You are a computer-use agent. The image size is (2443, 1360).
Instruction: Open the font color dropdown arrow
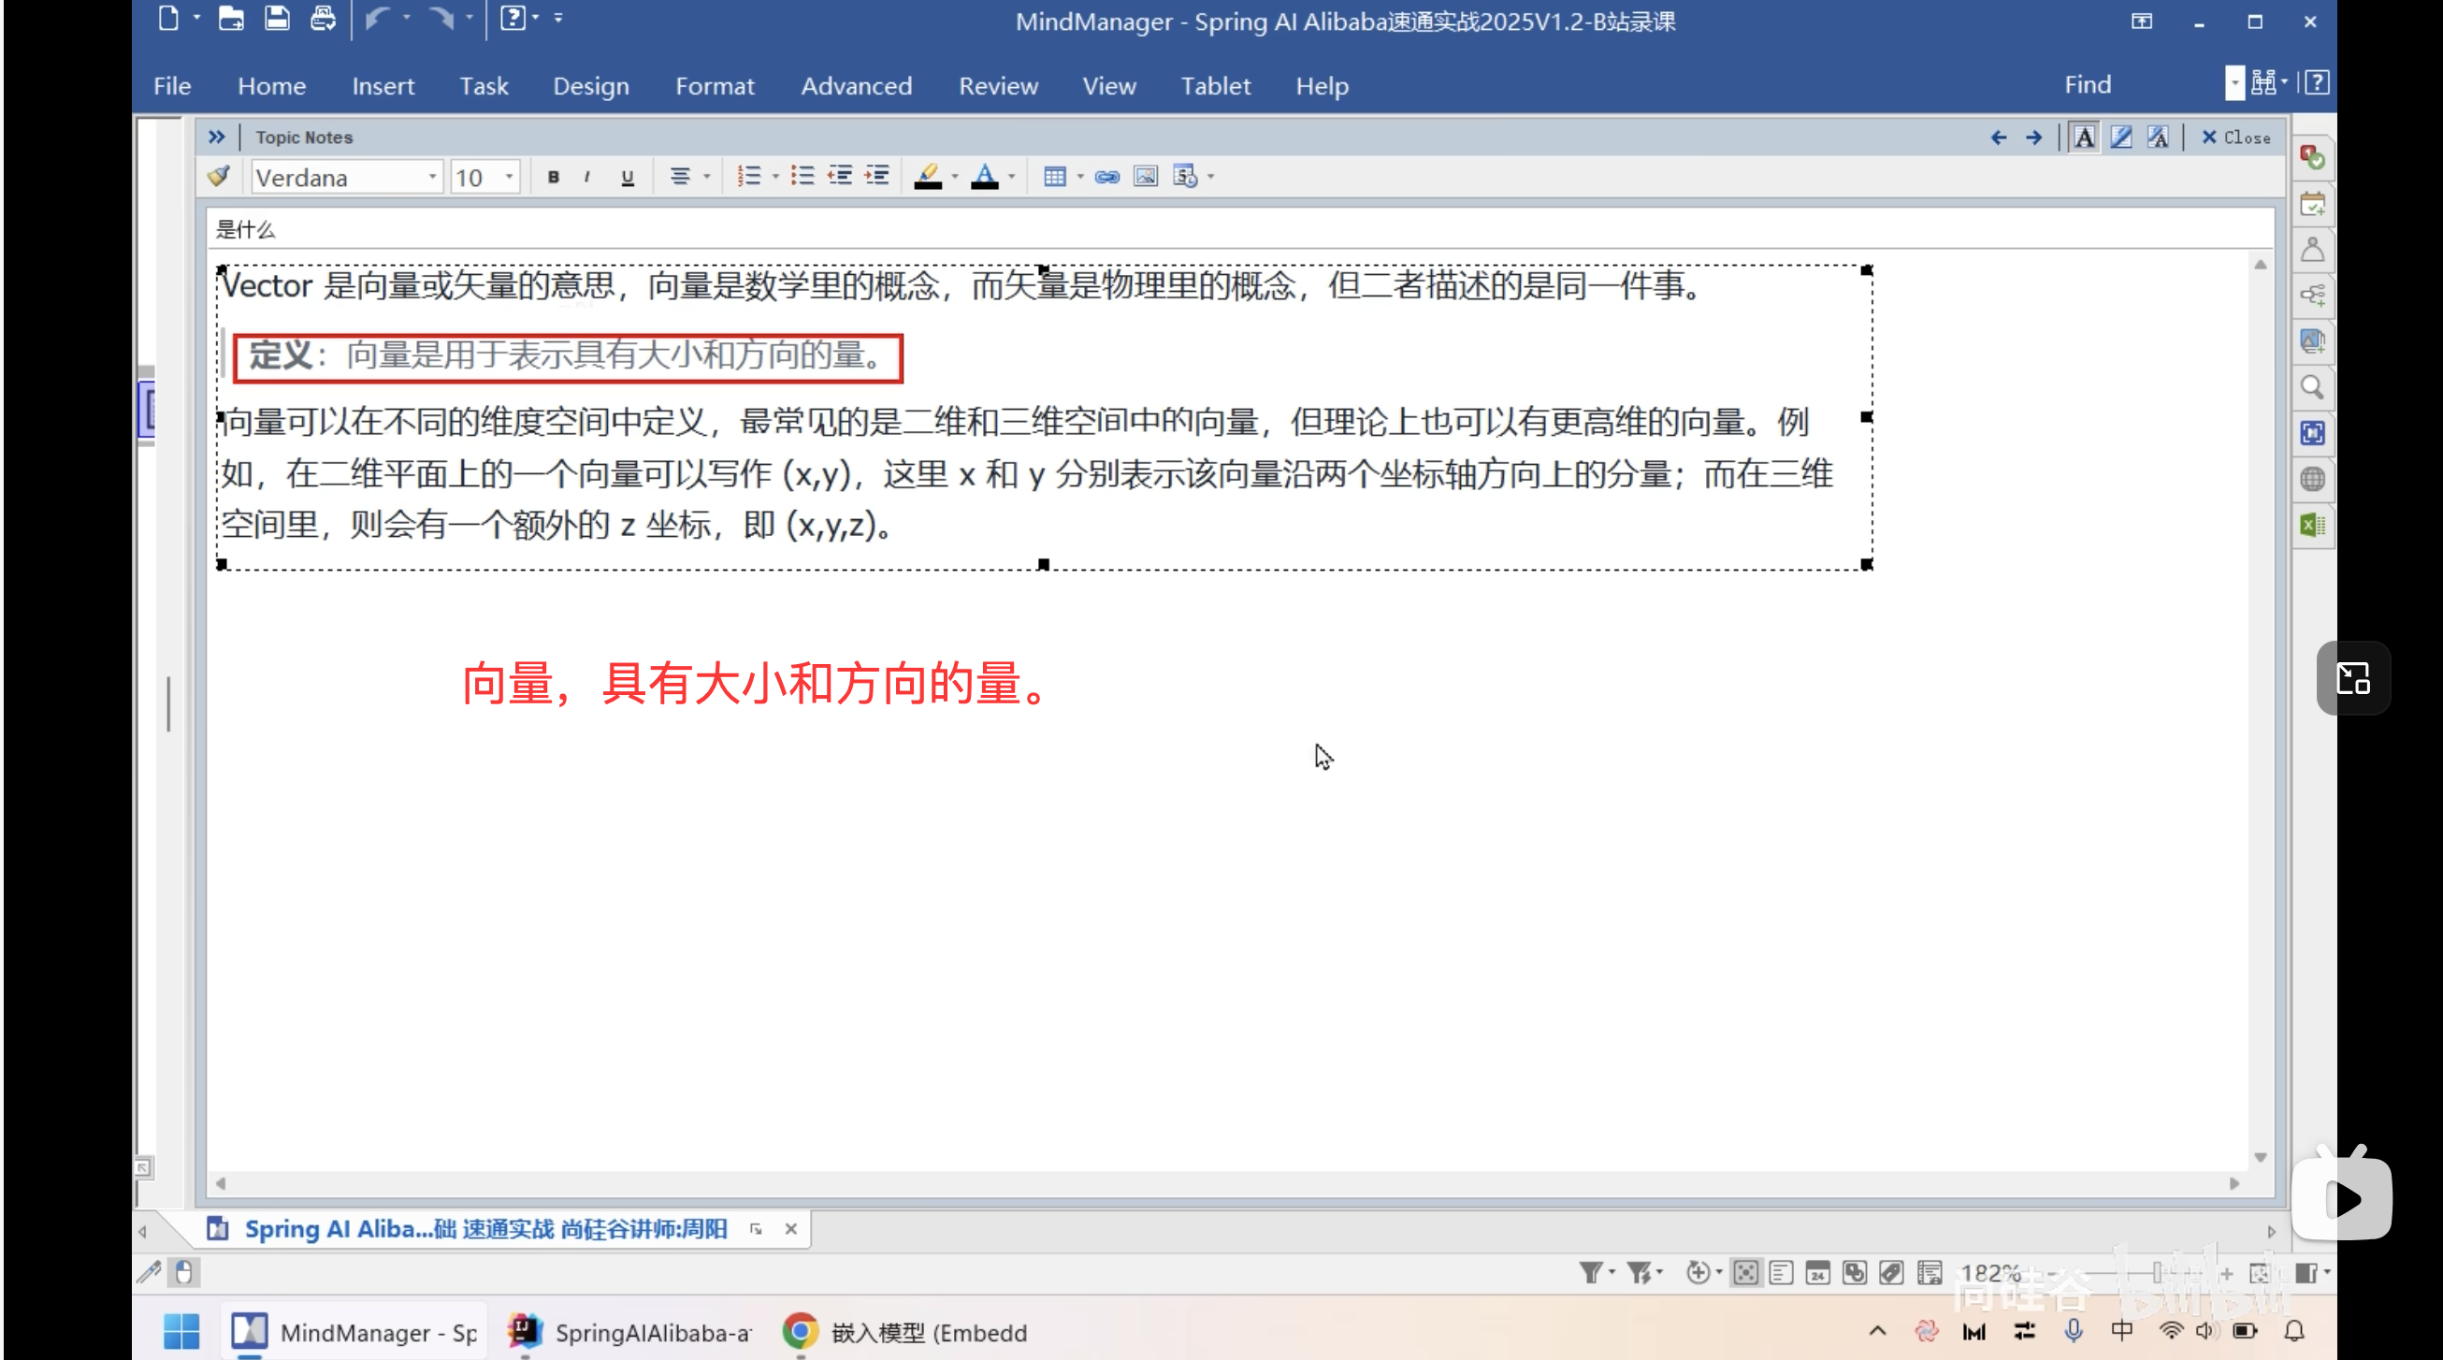point(1009,177)
